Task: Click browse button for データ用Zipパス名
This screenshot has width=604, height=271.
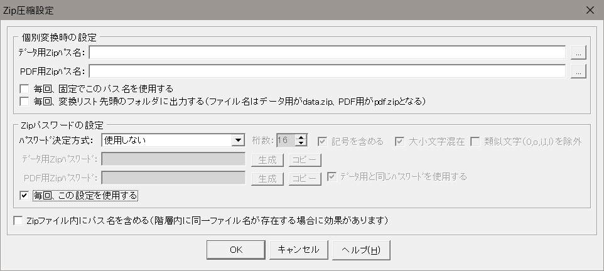Action: click(578, 52)
